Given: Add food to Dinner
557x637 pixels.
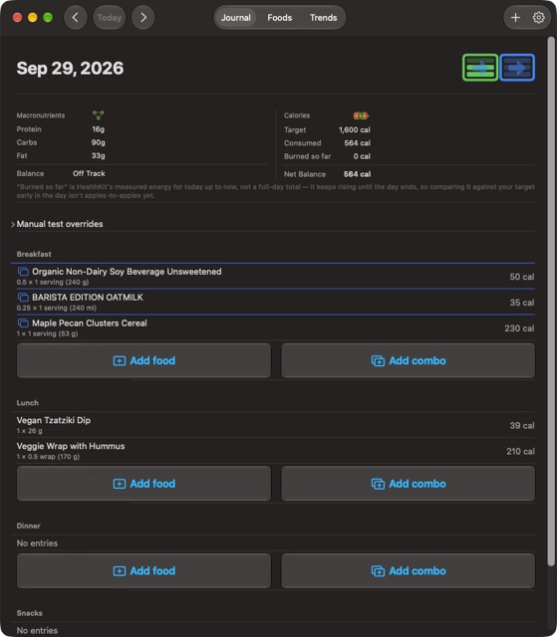Looking at the screenshot, I should (143, 571).
